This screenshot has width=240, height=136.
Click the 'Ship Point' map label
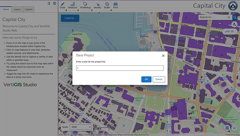click(x=144, y=36)
